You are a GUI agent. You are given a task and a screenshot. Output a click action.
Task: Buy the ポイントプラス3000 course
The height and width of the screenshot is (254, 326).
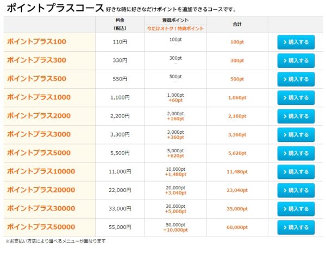(x=296, y=134)
